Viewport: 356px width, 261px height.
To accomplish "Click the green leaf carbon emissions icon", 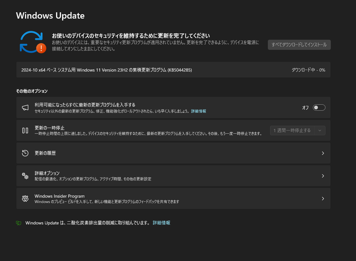I will click(19, 223).
